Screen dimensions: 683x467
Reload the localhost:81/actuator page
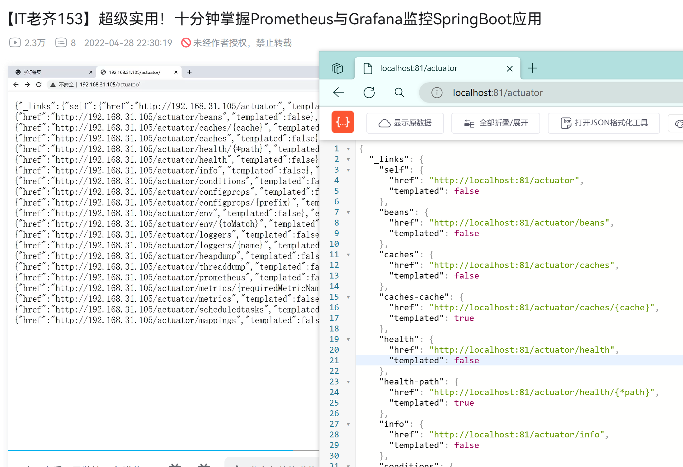pyautogui.click(x=369, y=93)
